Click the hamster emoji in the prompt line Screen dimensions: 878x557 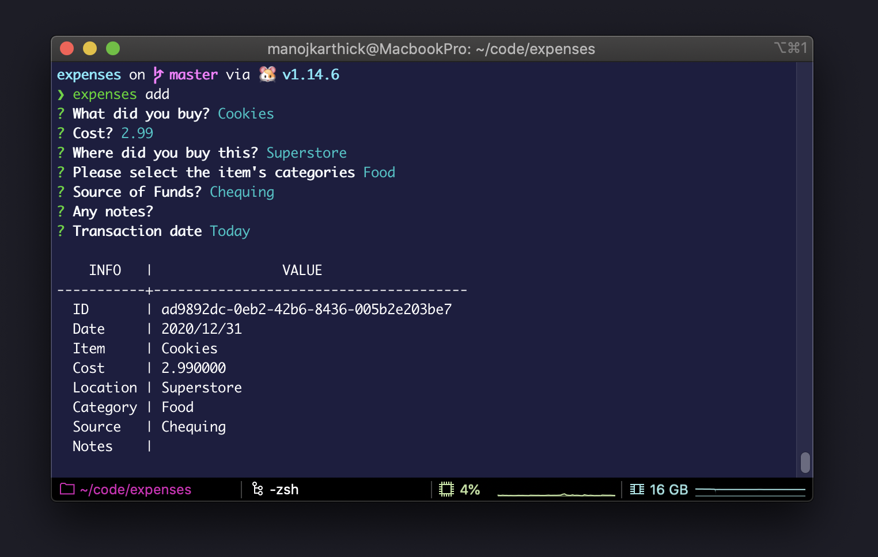click(267, 74)
